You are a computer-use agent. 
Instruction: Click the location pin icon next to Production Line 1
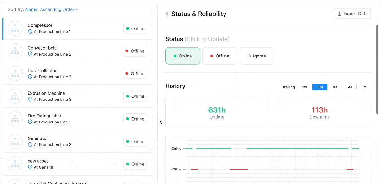pyautogui.click(x=30, y=32)
